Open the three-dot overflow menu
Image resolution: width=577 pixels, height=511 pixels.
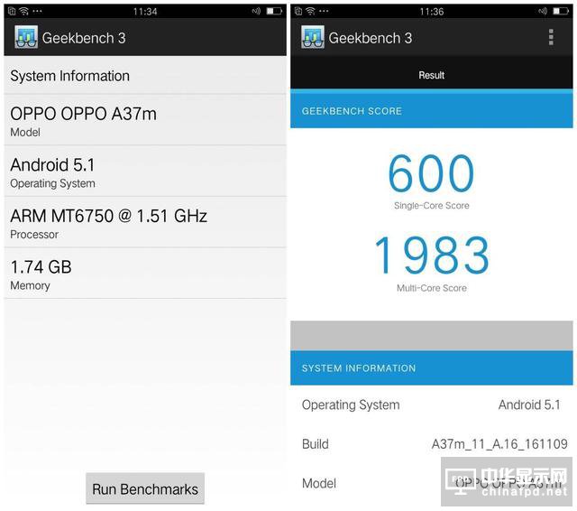(x=551, y=37)
